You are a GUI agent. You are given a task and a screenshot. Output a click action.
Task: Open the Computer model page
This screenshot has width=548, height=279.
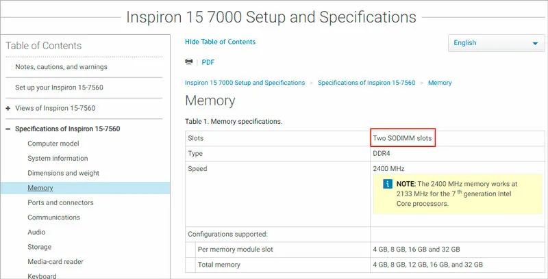click(x=53, y=144)
